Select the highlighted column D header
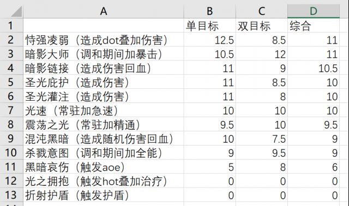Image resolution: width=349 pixels, height=206 pixels. 314,11
